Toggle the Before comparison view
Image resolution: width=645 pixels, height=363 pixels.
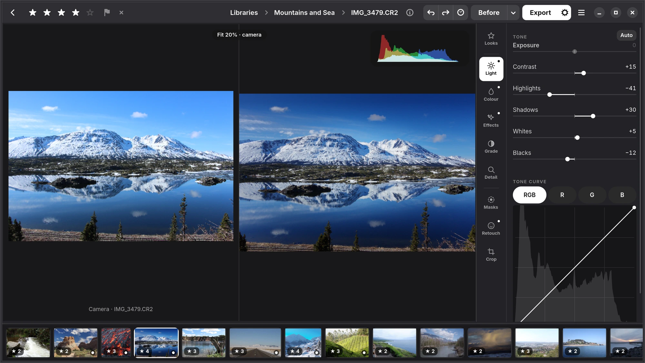pyautogui.click(x=489, y=13)
